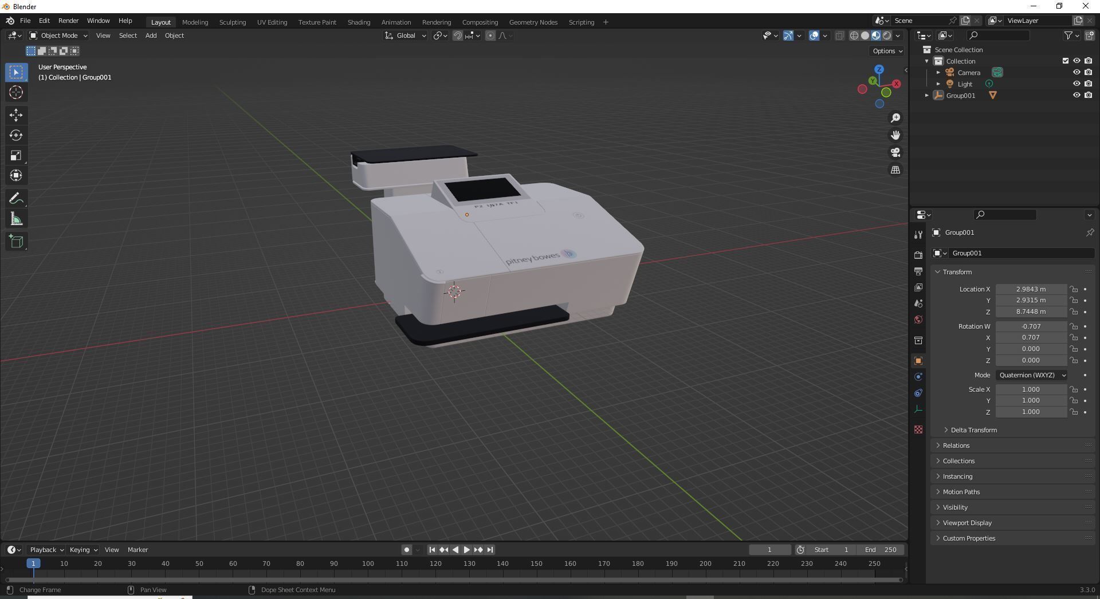Expand the Relations panel

[956, 446]
